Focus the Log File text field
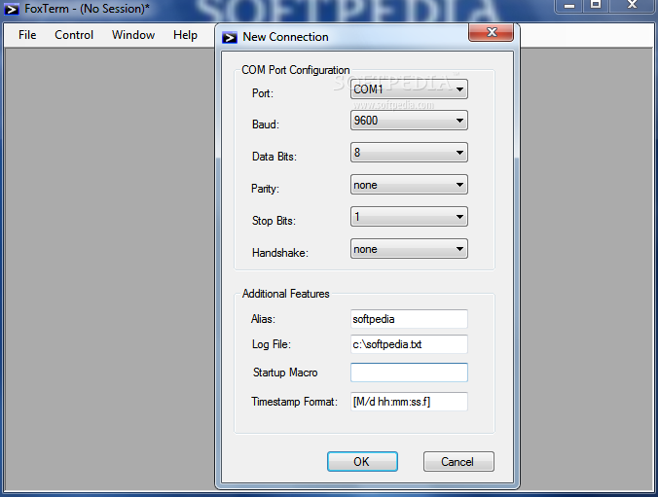 (409, 344)
